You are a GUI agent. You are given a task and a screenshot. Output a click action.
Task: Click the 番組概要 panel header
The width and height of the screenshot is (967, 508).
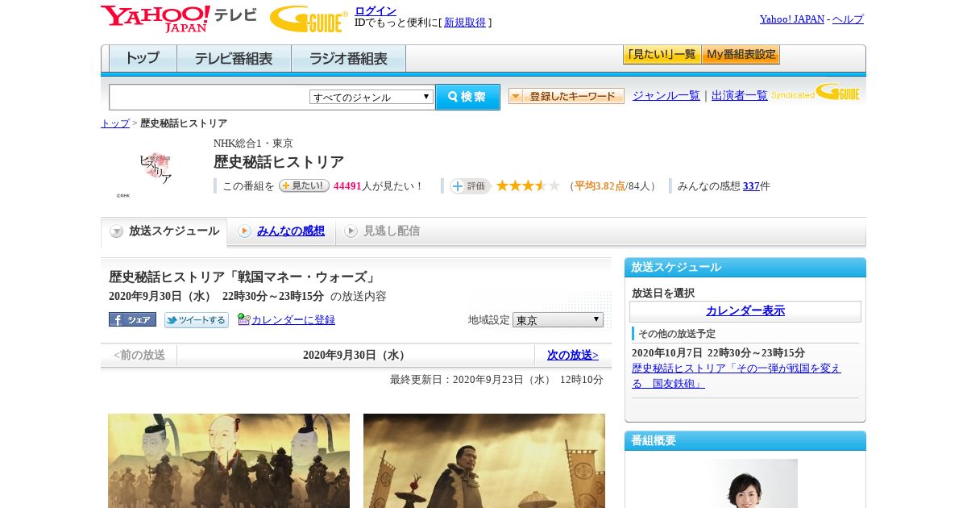point(745,440)
